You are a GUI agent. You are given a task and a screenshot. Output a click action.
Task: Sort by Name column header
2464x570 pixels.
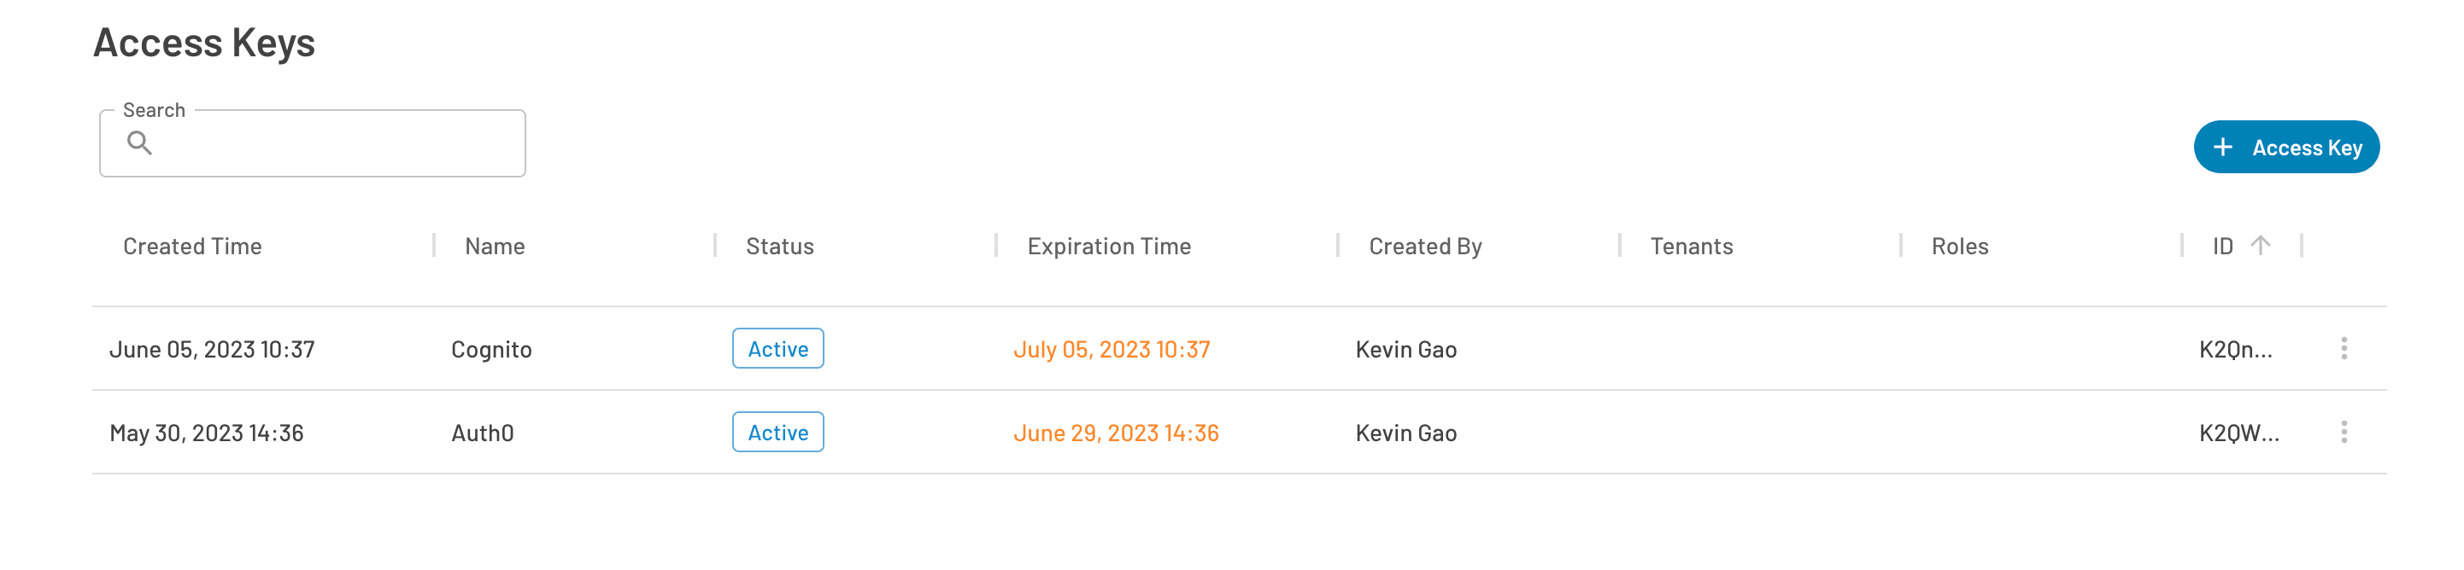[495, 247]
